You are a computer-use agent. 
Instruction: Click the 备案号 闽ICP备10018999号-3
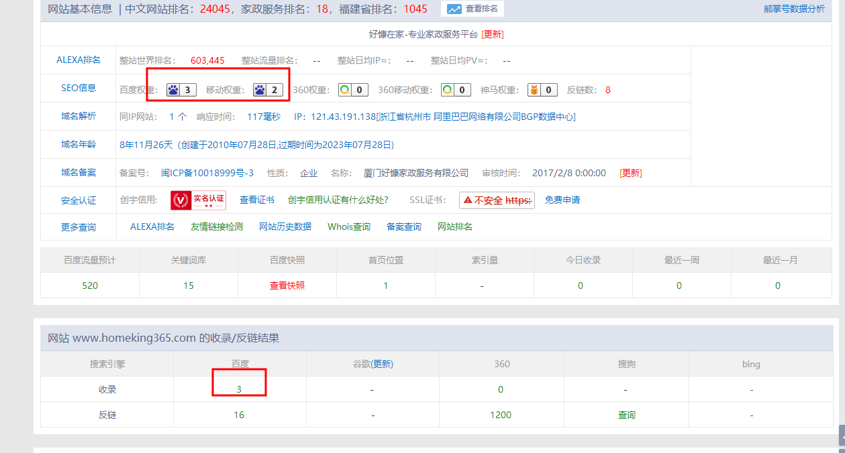point(207,173)
